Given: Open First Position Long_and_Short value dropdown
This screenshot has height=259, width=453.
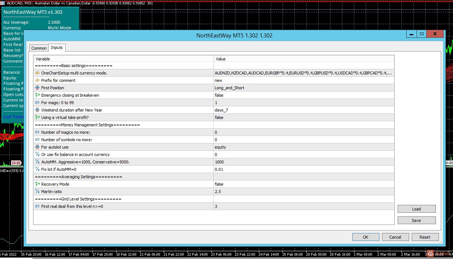Looking at the screenshot, I should [x=304, y=88].
